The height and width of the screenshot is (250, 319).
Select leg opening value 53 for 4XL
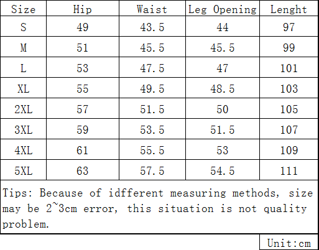click(222, 150)
